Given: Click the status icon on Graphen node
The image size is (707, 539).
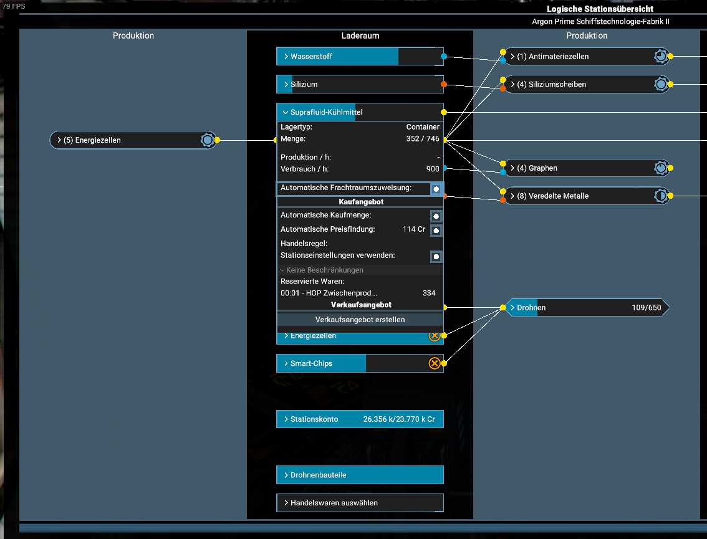Looking at the screenshot, I should pos(661,168).
